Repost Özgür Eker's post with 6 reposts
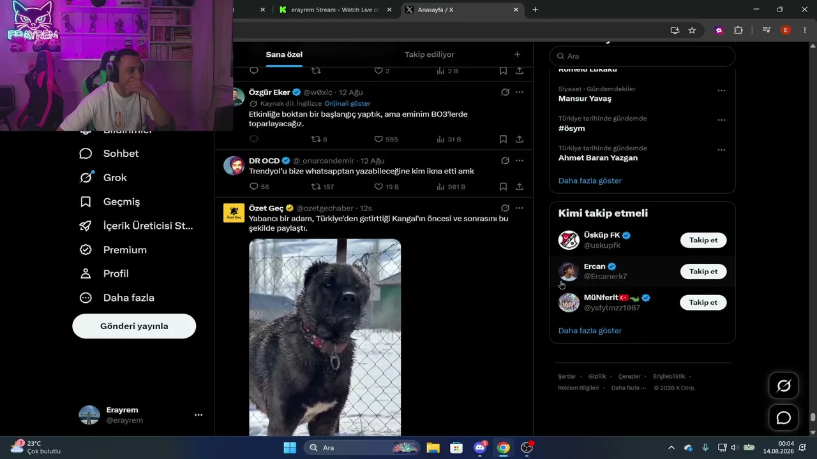The width and height of the screenshot is (817, 459). point(319,139)
